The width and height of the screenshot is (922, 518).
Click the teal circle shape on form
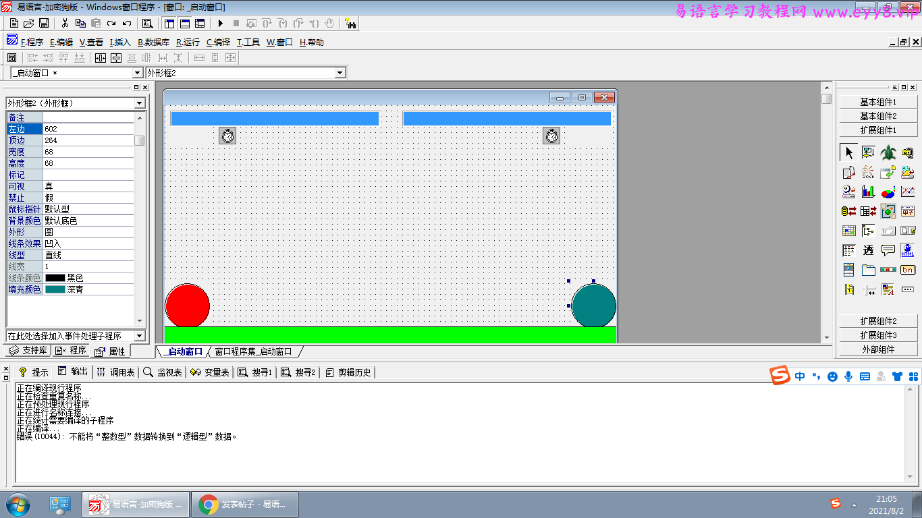coord(594,306)
